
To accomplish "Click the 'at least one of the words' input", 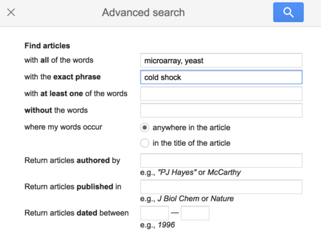I will 221,94.
